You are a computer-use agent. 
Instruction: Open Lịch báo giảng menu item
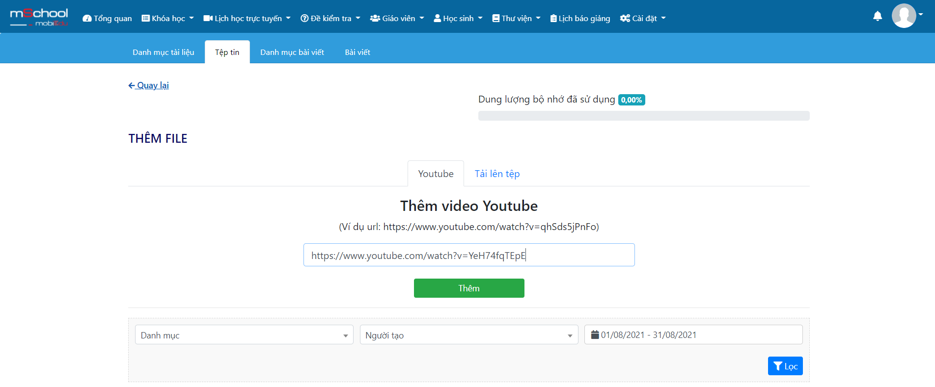pos(580,18)
